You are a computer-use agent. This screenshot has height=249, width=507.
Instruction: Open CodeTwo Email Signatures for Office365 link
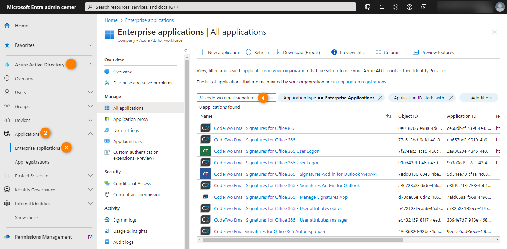point(254,128)
